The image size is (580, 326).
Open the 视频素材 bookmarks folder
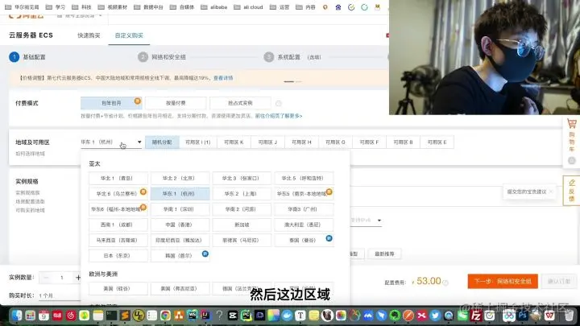click(x=113, y=7)
